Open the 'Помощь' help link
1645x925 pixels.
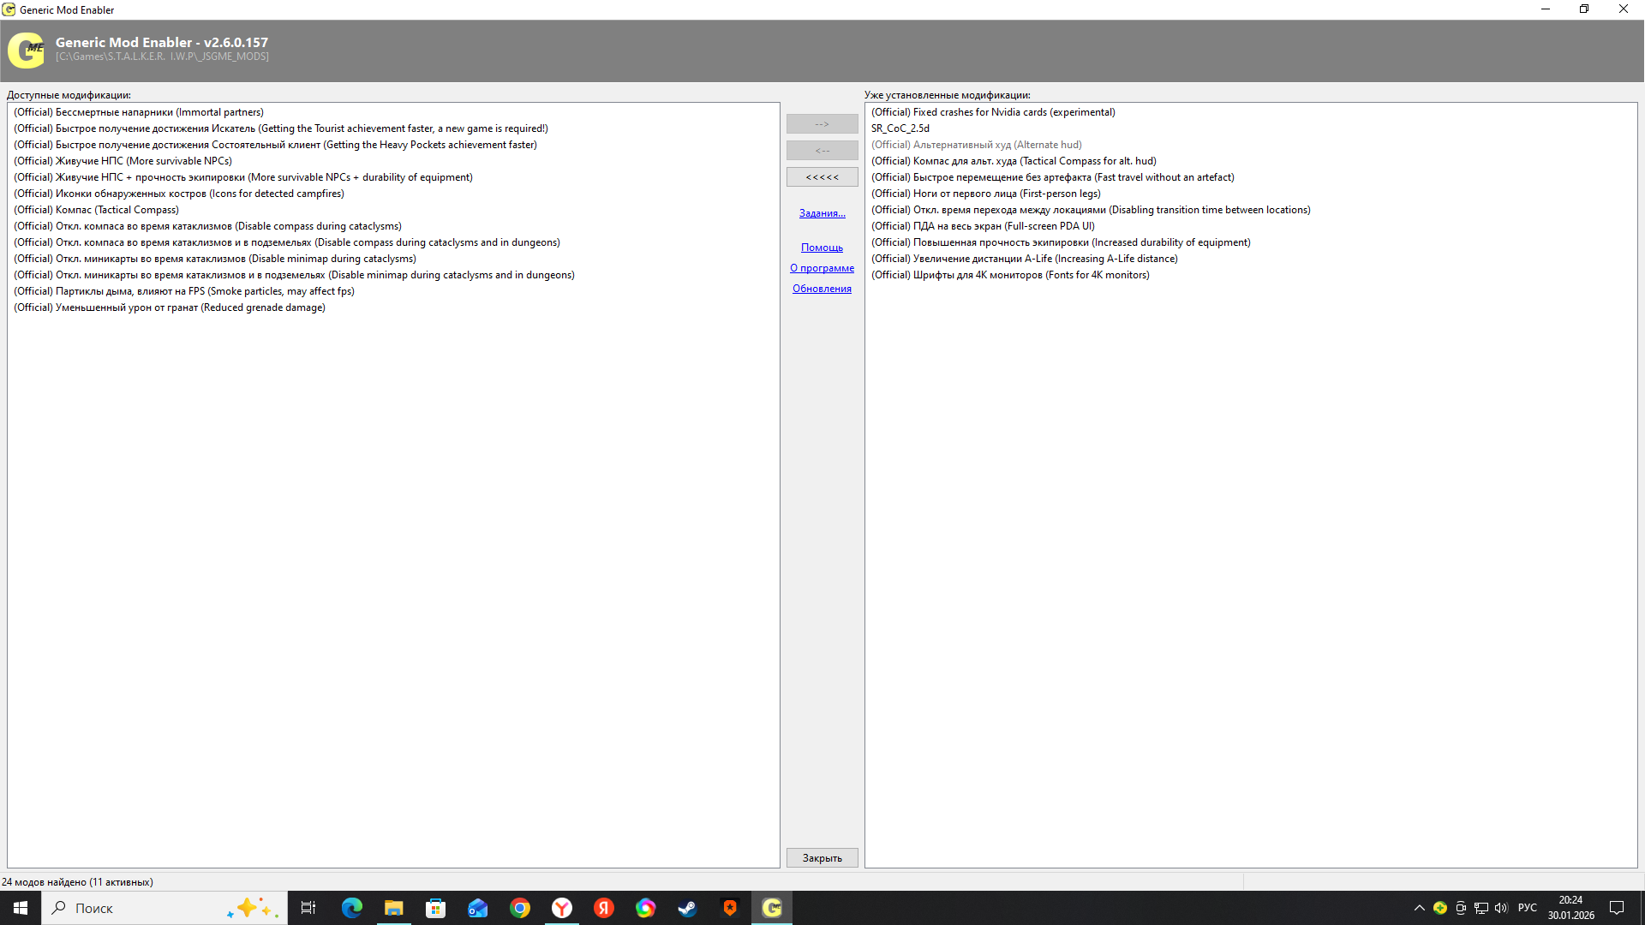[x=822, y=248]
